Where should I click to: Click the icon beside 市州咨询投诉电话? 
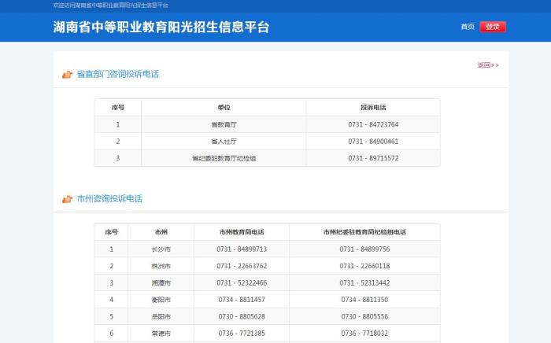(x=68, y=199)
